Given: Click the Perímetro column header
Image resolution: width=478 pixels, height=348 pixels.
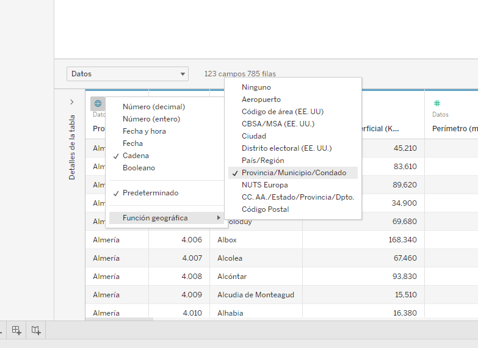Looking at the screenshot, I should (x=455, y=129).
